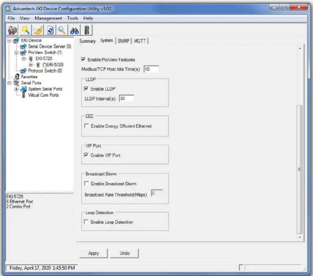313x276 pixels.
Task: Expand the System Serial Ports node
Action: pyautogui.click(x=17, y=89)
